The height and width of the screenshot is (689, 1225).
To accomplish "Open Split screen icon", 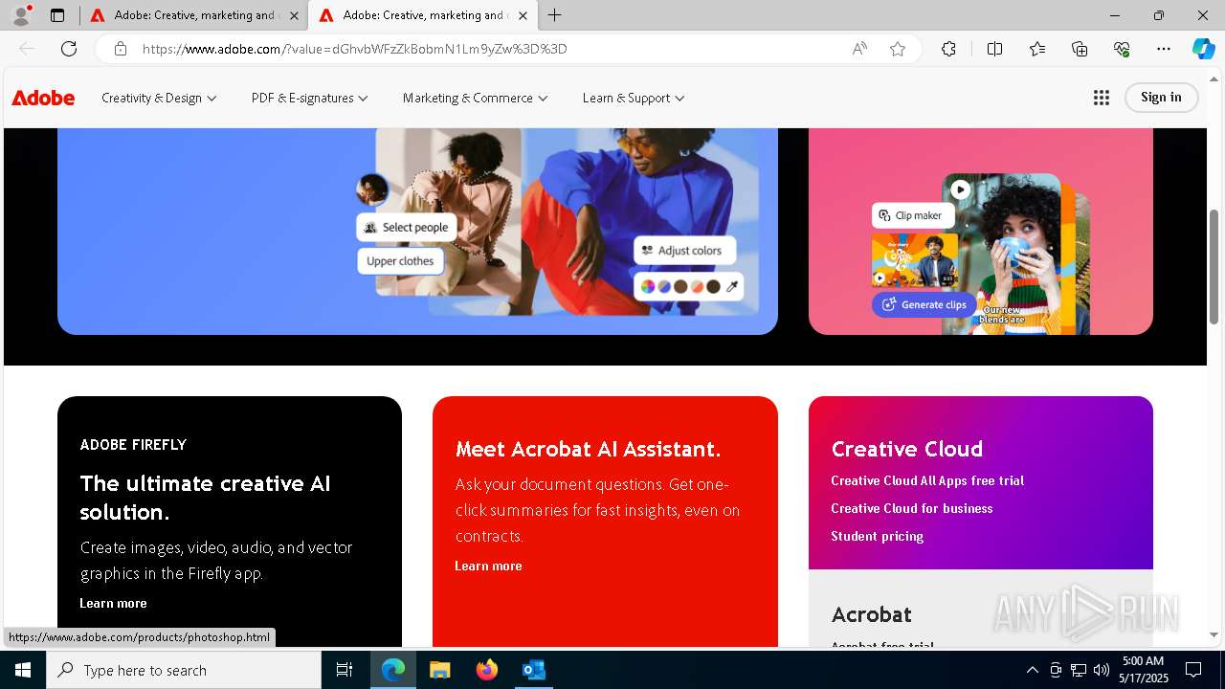I will coord(994,49).
